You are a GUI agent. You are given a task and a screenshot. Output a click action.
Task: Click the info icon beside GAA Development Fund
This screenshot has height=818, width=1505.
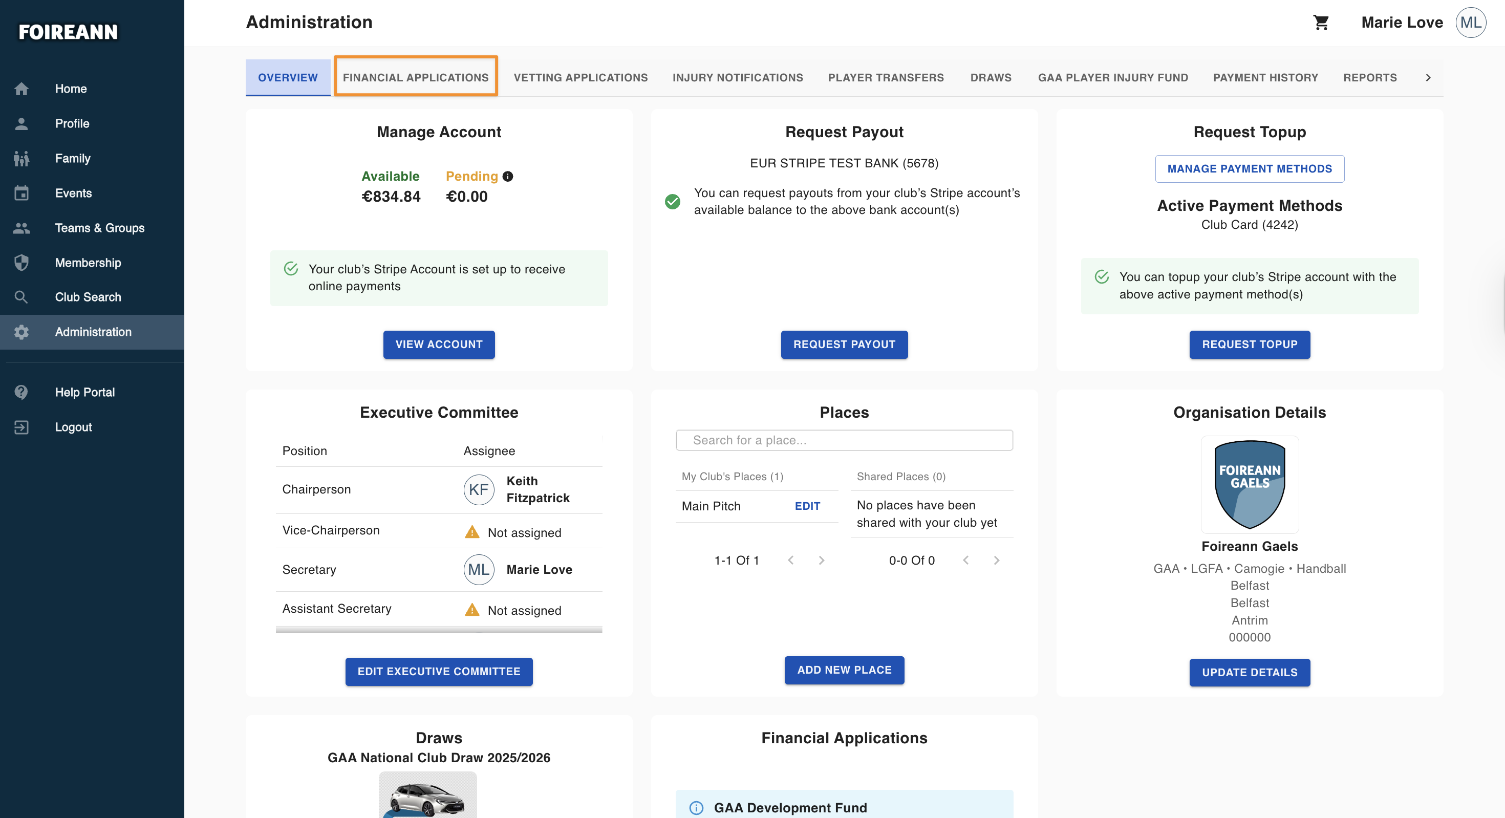pyautogui.click(x=696, y=807)
